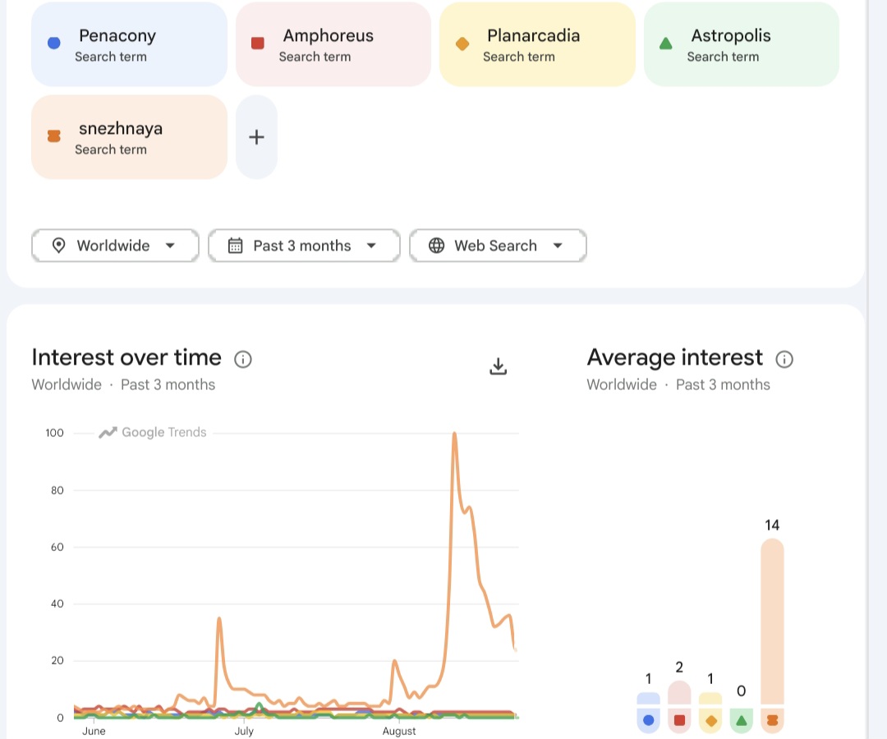Click the yellow diamond icon beside Planarcadia
Screen dimensions: 887x739
click(x=462, y=44)
